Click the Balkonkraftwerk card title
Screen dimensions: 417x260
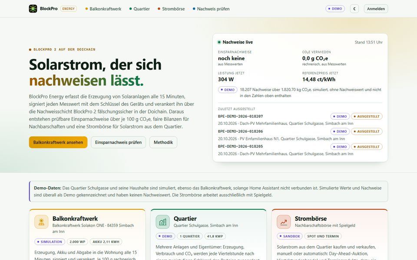(x=75, y=218)
